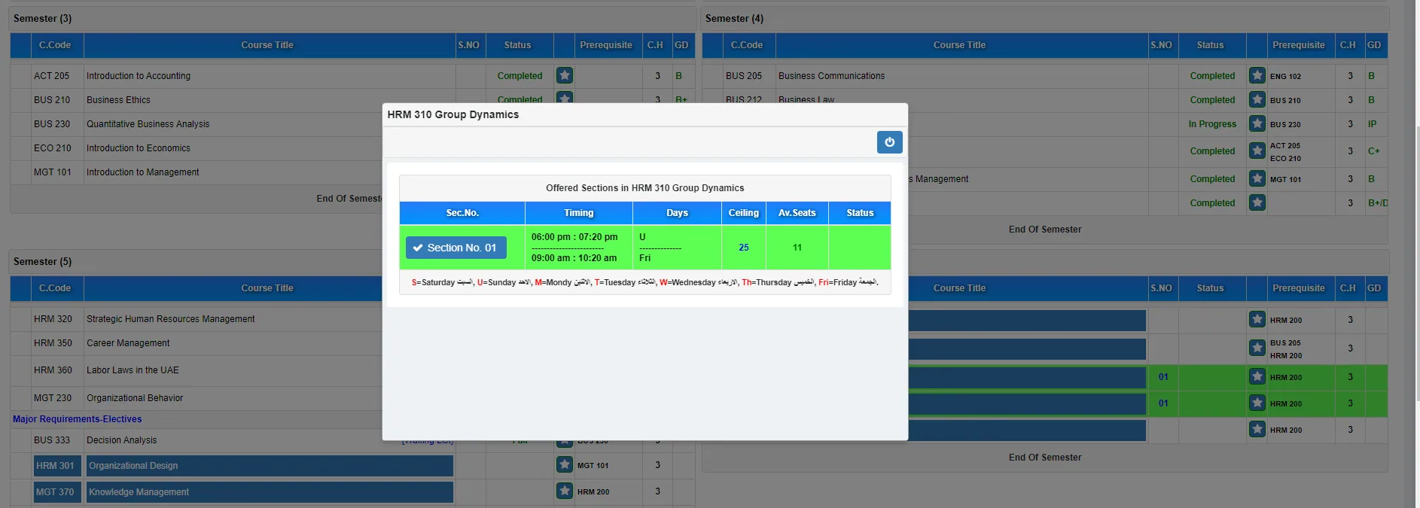This screenshot has width=1420, height=508.
Task: Click star icon beside BUS 210 prerequisite
Action: [x=1257, y=99]
